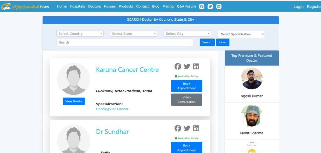This screenshot has height=153, width=321.
Task: Click the rajesh kumar name
Action: [252, 96]
